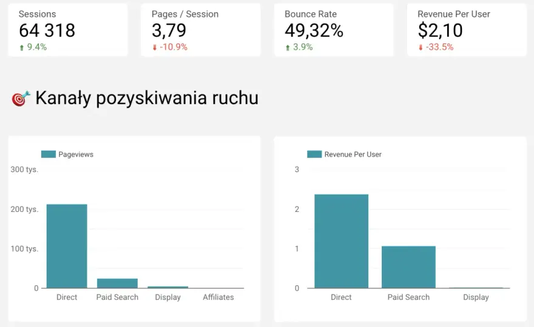Select the Paid Search bar in Revenue chart
Image resolution: width=534 pixels, height=327 pixels.
408,267
